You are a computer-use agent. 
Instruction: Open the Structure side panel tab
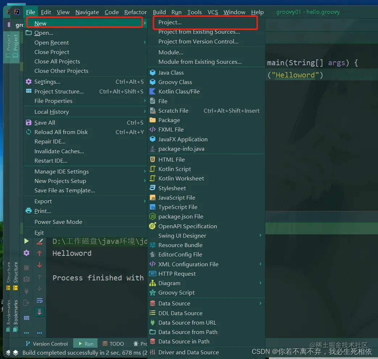(x=16, y=276)
